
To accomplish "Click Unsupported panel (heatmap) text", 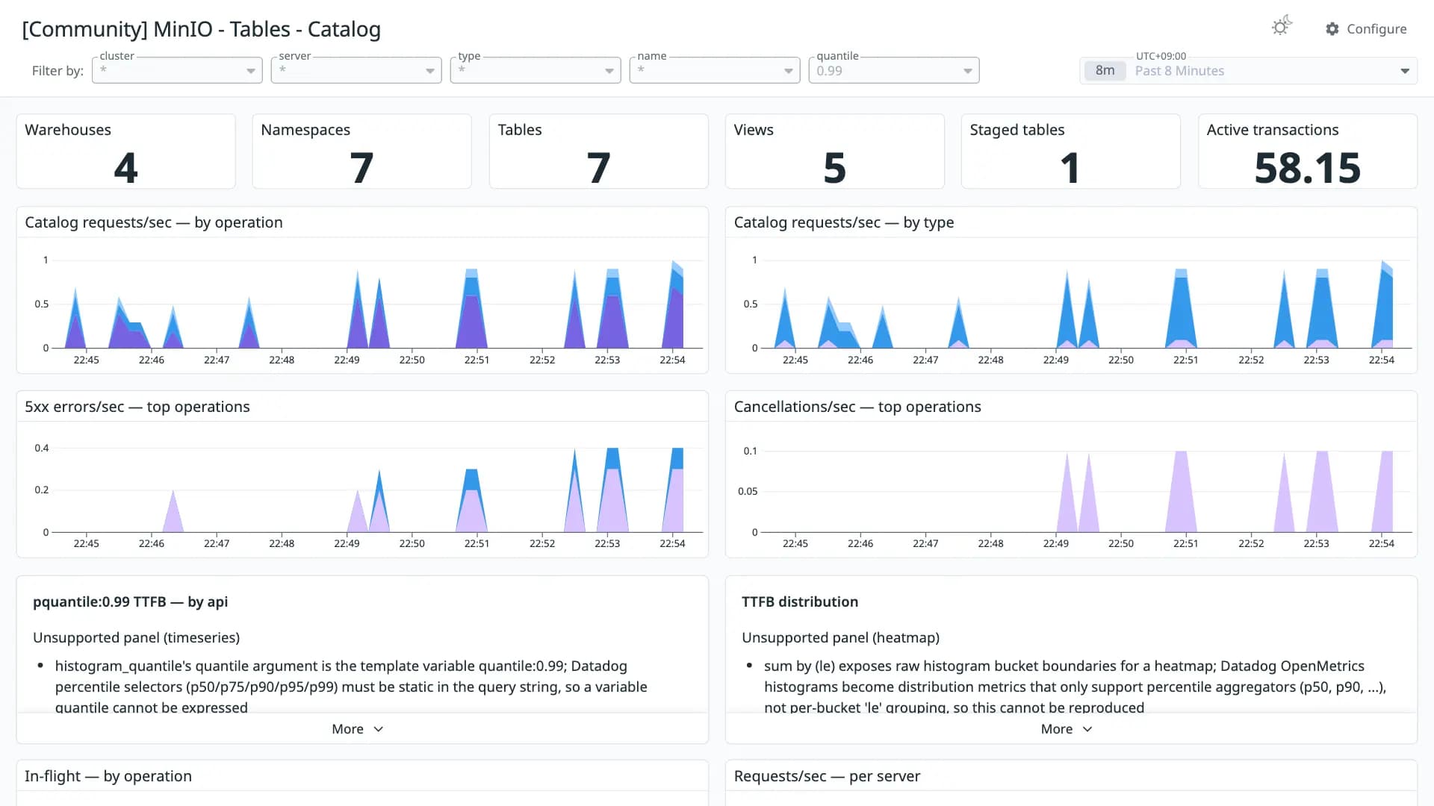I will click(x=840, y=637).
